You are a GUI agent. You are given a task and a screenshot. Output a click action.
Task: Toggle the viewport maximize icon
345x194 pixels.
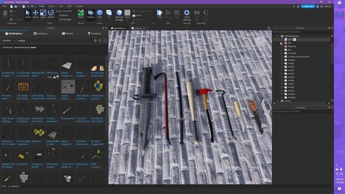point(269,28)
